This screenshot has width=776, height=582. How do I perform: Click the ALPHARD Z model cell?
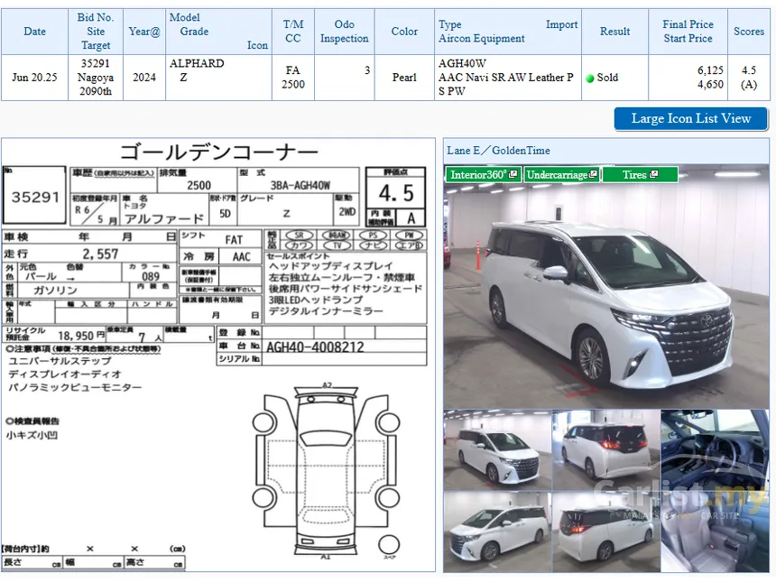click(218, 78)
